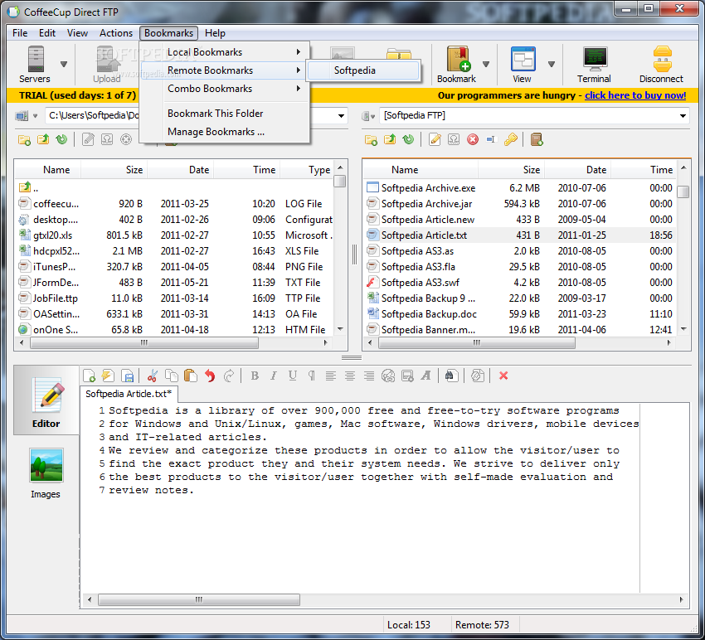Sort local files by Type column
Viewport: 705px width, 640px height.
point(306,170)
